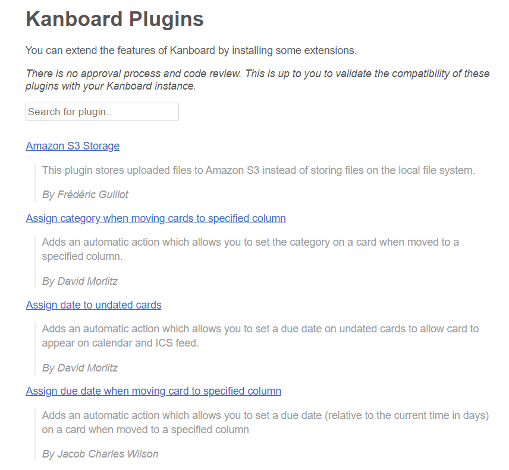Open the Assign date to undated cards link
Image resolution: width=509 pixels, height=470 pixels.
(x=93, y=305)
